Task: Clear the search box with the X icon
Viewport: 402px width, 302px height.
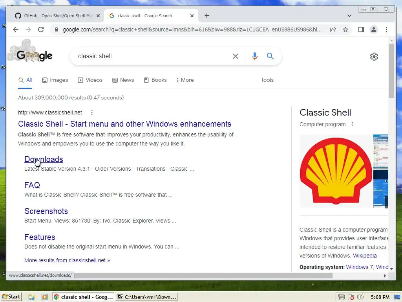Action: click(x=236, y=56)
